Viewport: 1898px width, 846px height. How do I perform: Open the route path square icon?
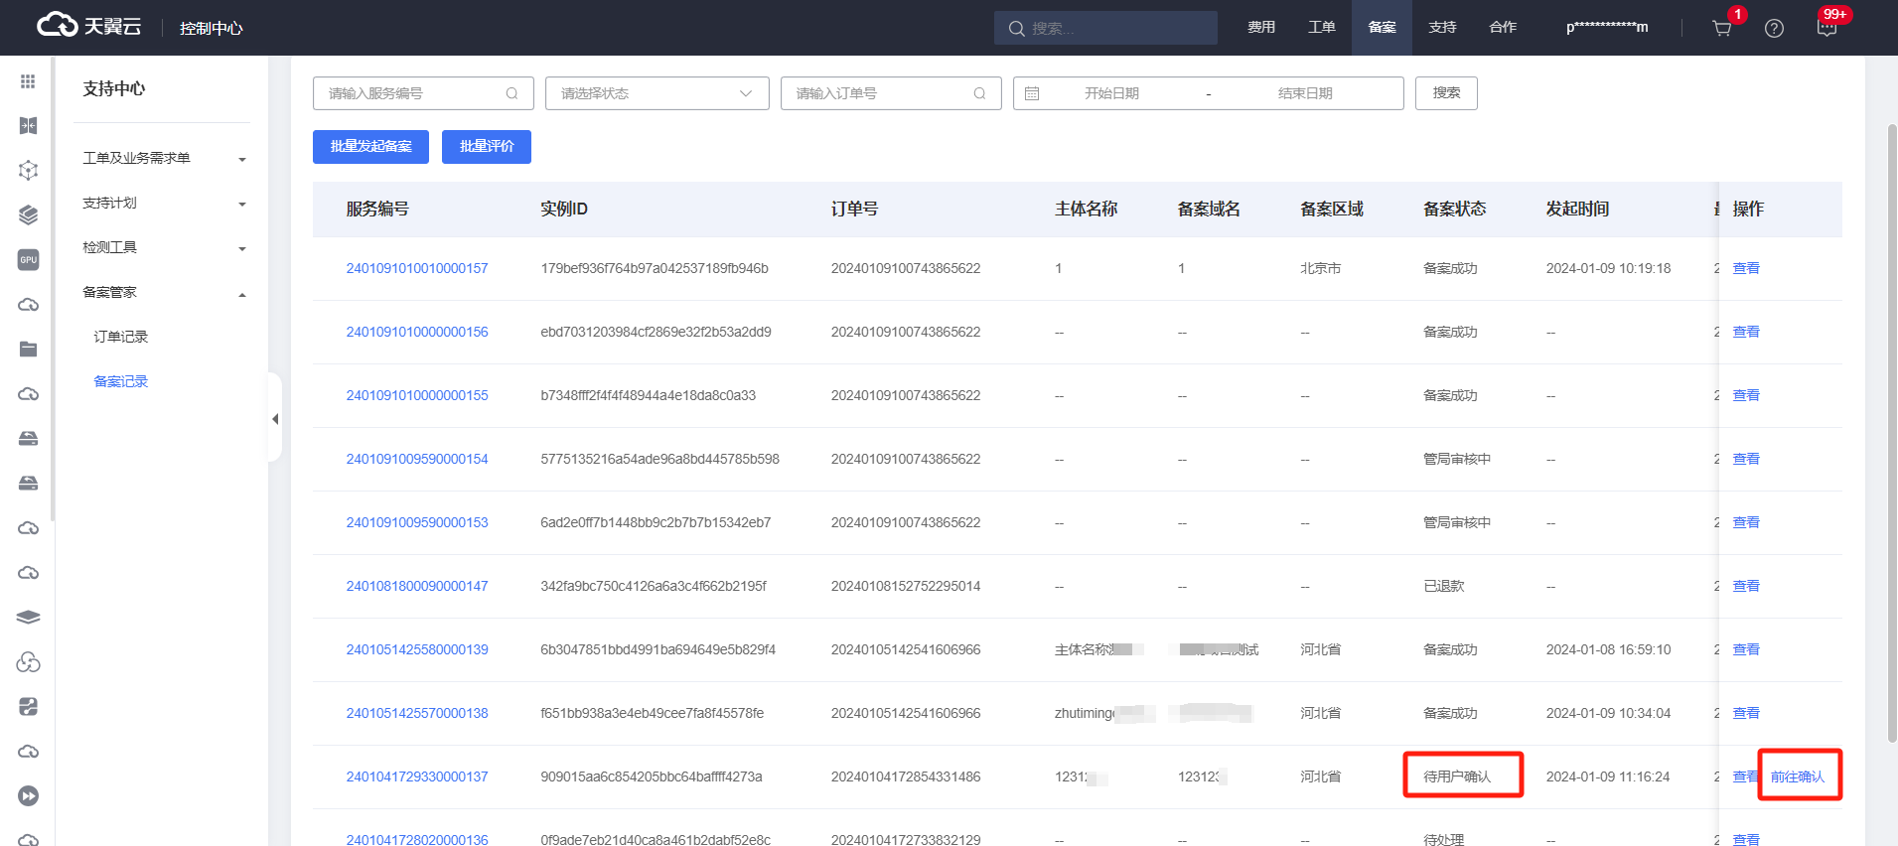point(28,707)
